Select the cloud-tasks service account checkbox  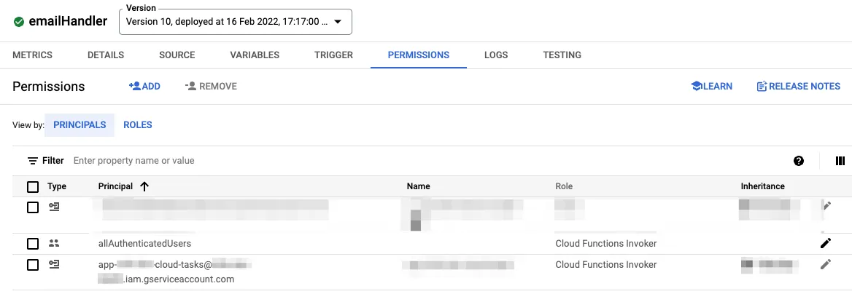tap(33, 265)
